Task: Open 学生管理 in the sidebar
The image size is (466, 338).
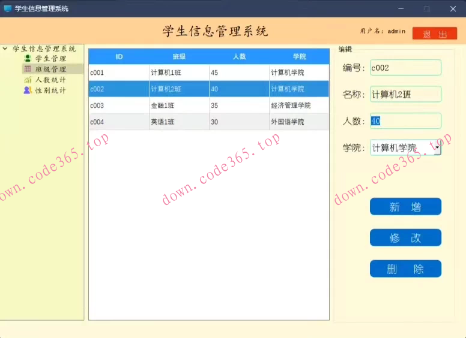Action: [x=51, y=58]
